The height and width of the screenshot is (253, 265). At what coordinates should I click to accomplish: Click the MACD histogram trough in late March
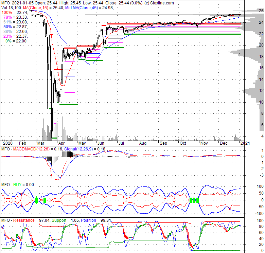pyautogui.click(x=52, y=162)
